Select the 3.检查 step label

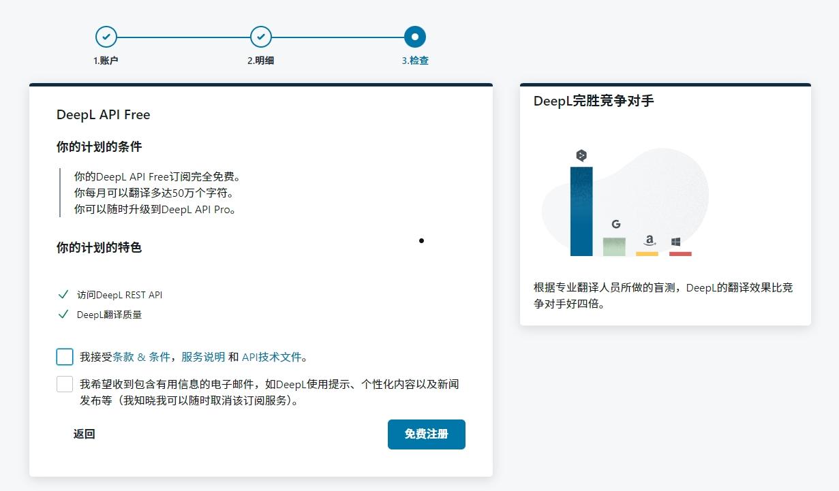[x=415, y=61]
